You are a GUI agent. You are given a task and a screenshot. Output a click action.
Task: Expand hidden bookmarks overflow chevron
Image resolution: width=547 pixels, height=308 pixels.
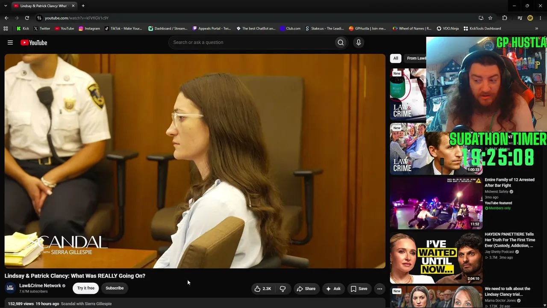click(537, 29)
